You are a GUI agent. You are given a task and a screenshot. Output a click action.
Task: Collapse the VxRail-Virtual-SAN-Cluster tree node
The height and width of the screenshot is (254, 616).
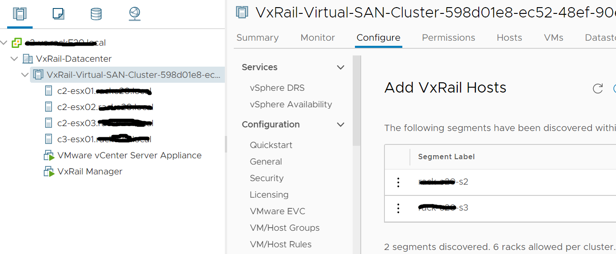click(25, 75)
